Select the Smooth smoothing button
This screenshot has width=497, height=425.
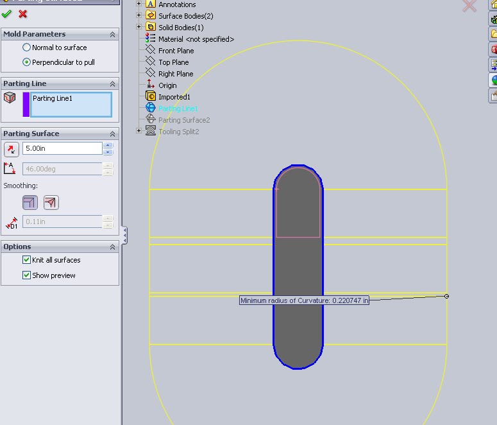pos(51,202)
